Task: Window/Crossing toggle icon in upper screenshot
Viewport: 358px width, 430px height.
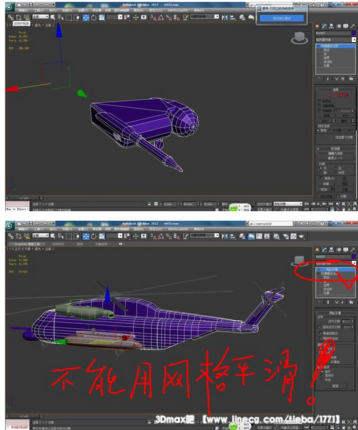Action: (x=76, y=18)
